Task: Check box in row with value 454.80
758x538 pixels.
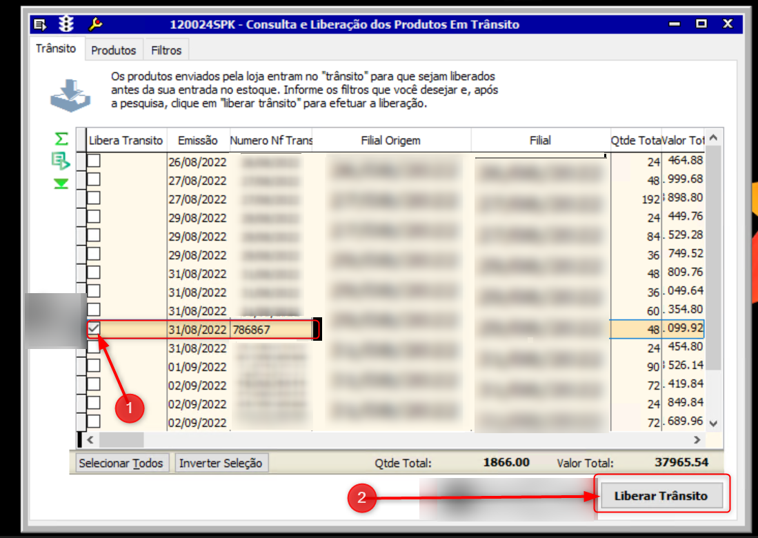Action: click(x=94, y=346)
